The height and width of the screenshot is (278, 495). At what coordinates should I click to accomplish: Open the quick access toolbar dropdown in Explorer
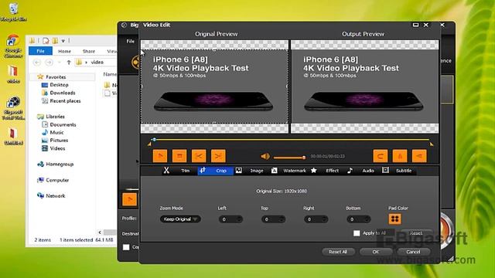tap(63, 41)
